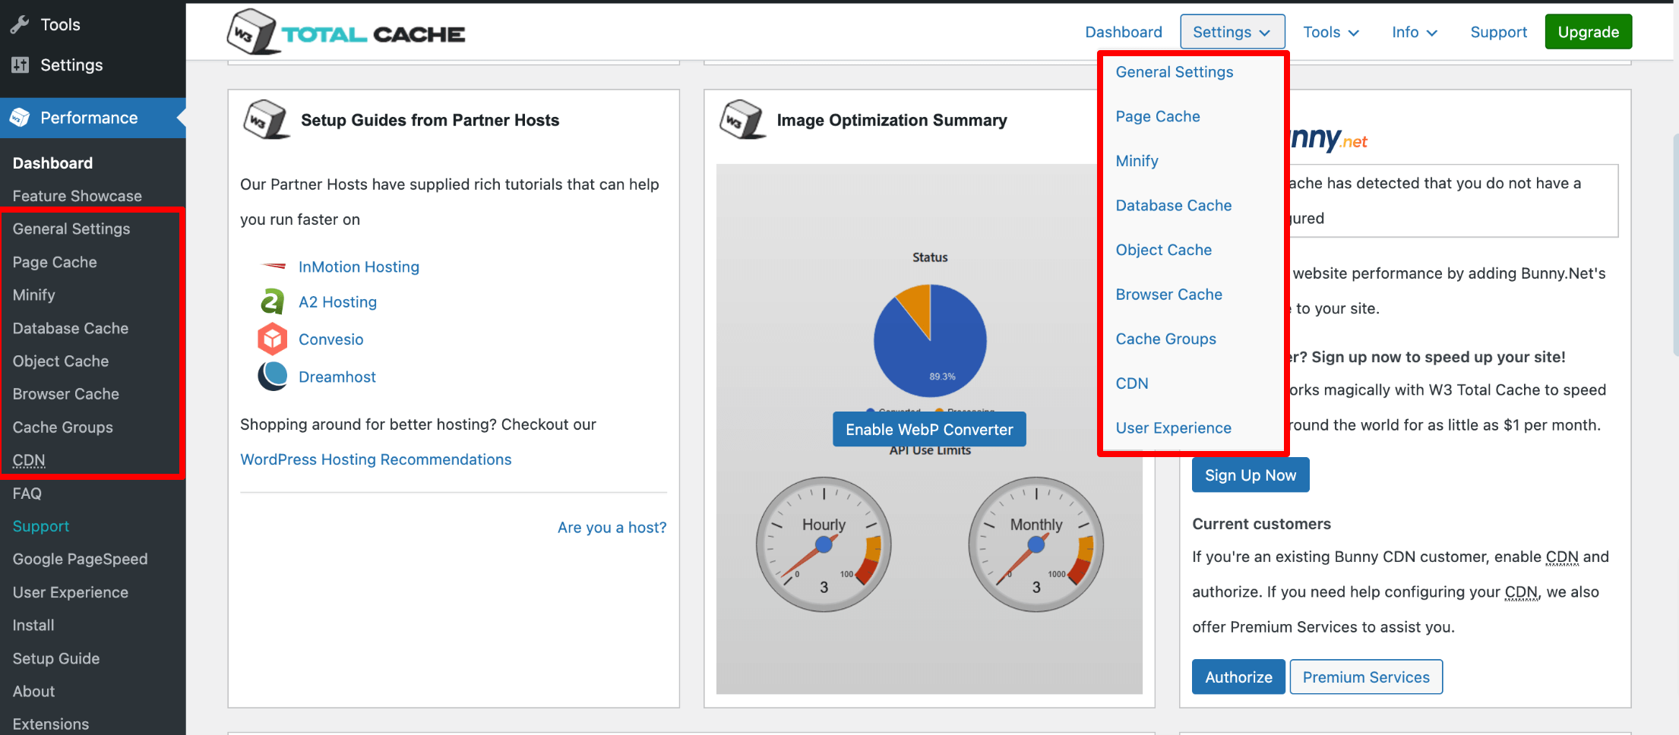Select CDN in the dropdown menu
The image size is (1679, 735).
pyautogui.click(x=1132, y=383)
